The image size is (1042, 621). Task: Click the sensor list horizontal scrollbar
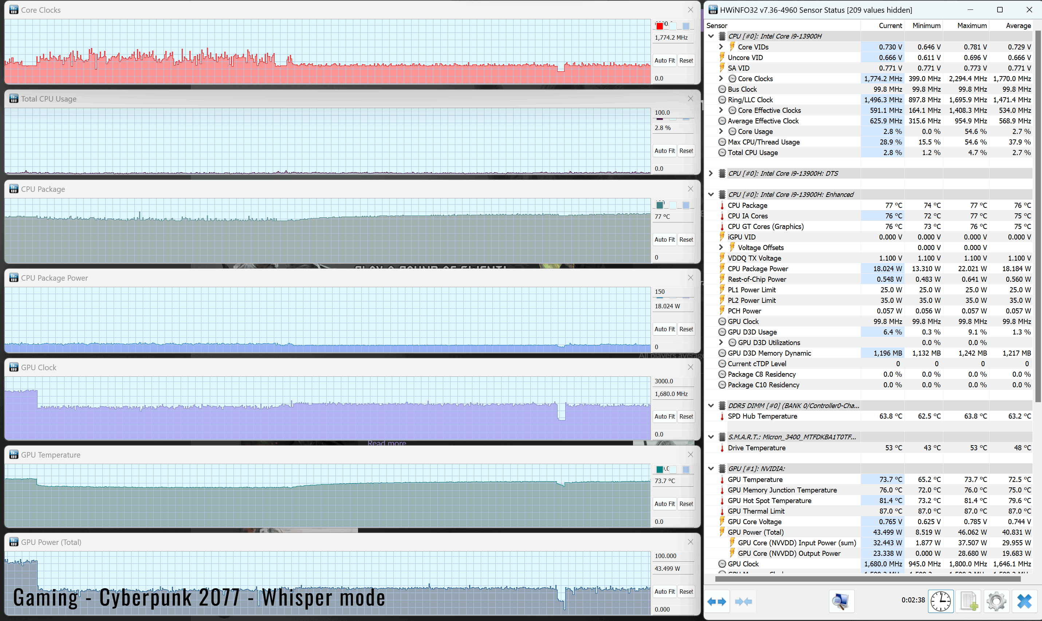point(868,579)
